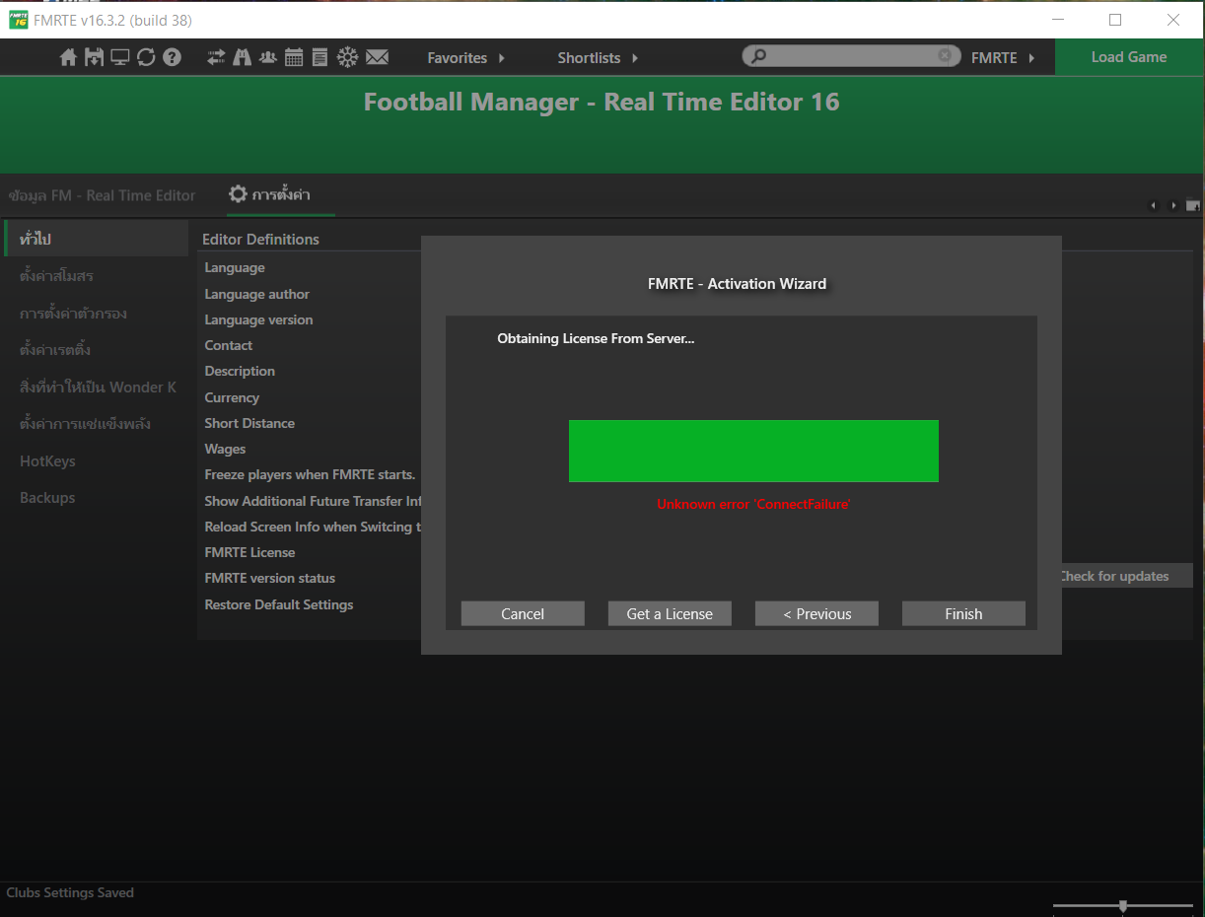This screenshot has height=917, width=1205.
Task: Open การตั้งค่าตัวกรอง settings section
Action: 73,314
